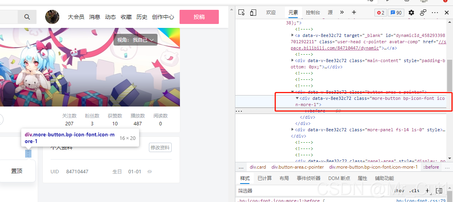Click the 投稿 upload button
This screenshot has height=202, width=453.
click(199, 17)
